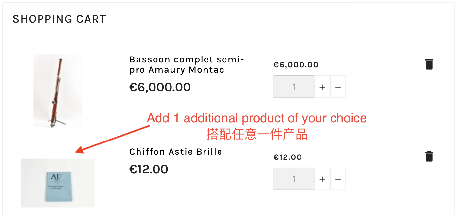Screen dimensions: 456x215
Task: Open the Chiffon Astie Brille product link
Action: pos(175,152)
